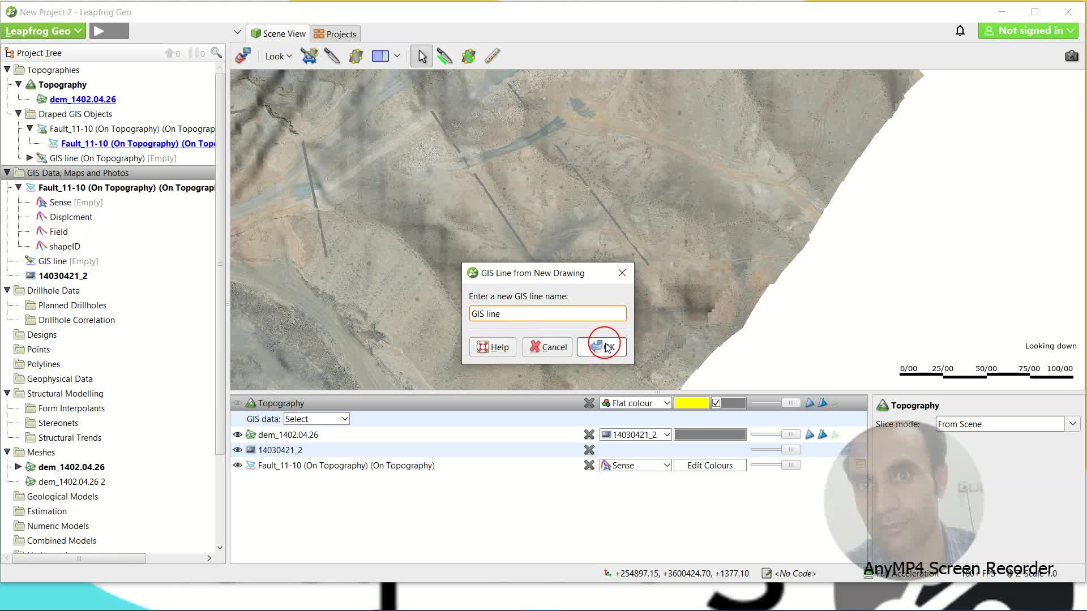Open the notifications bell

click(x=960, y=31)
